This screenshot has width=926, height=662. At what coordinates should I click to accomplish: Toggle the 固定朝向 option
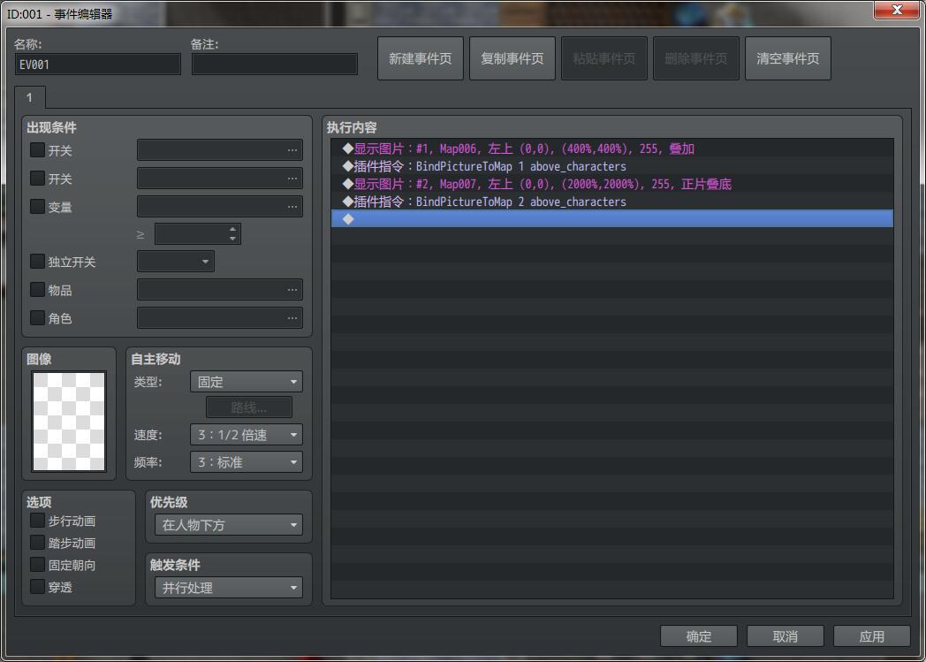click(37, 565)
